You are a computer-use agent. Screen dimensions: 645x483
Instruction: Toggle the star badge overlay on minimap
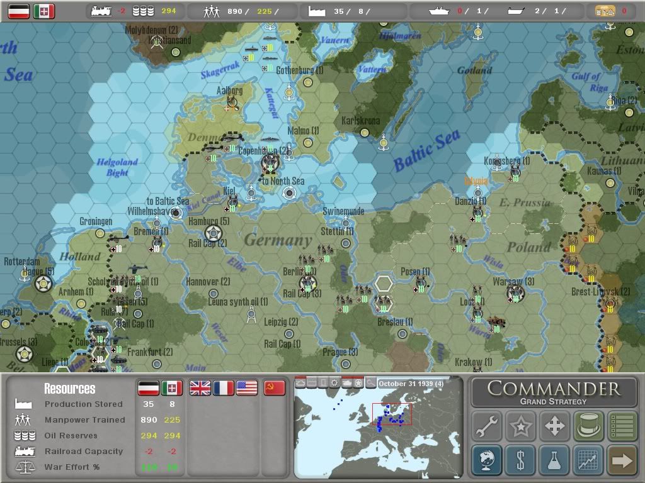pyautogui.click(x=358, y=383)
